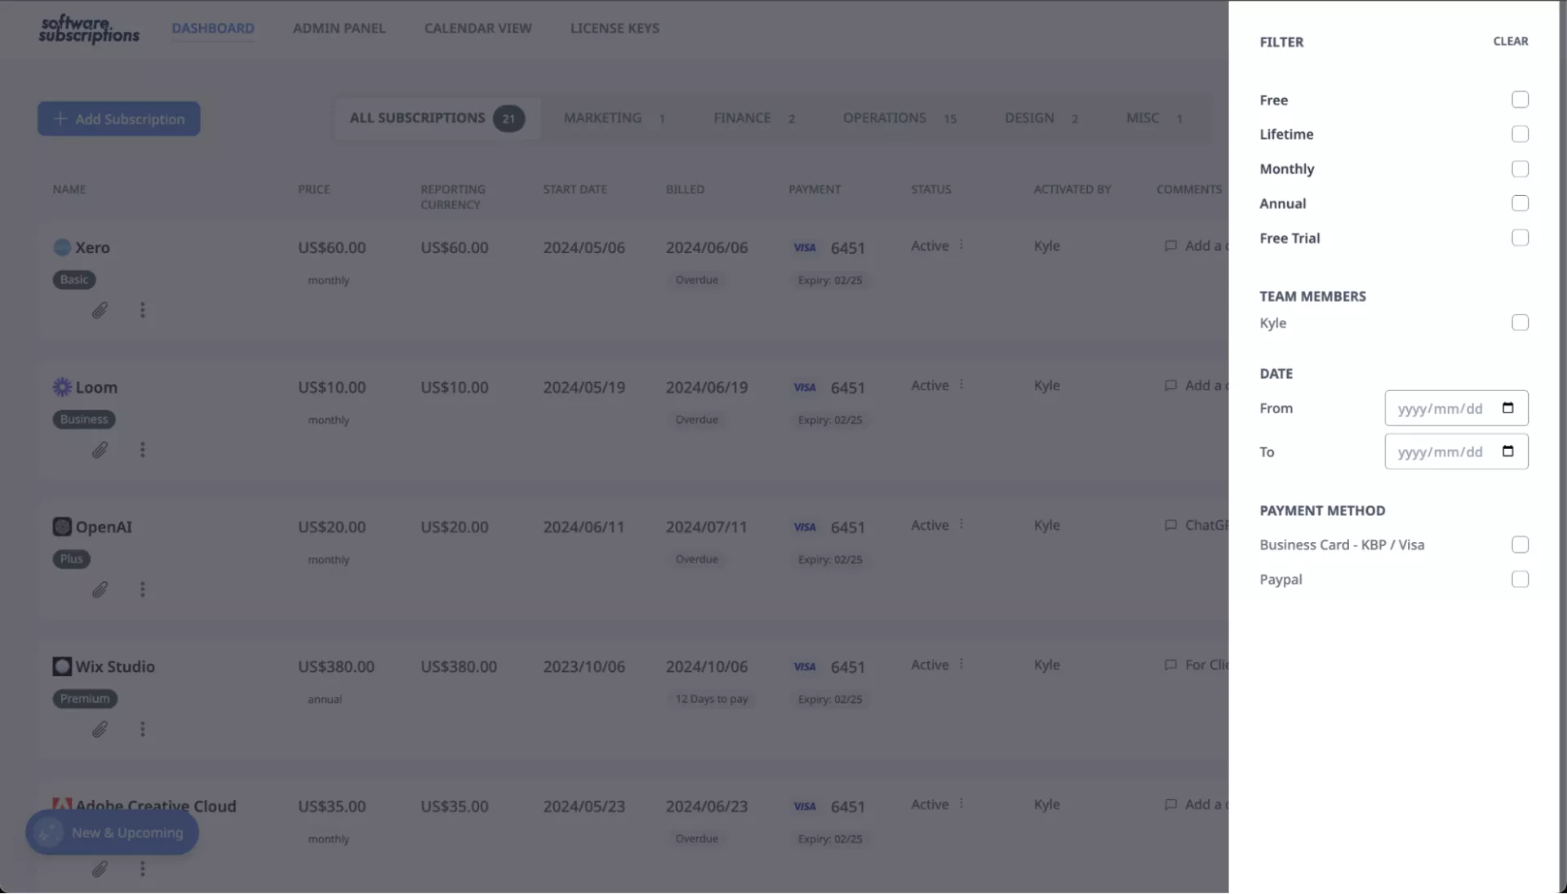Tick the Kyle team member checkbox
The width and height of the screenshot is (1567, 894).
[1519, 322]
